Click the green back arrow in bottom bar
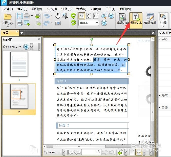 pos(120,152)
